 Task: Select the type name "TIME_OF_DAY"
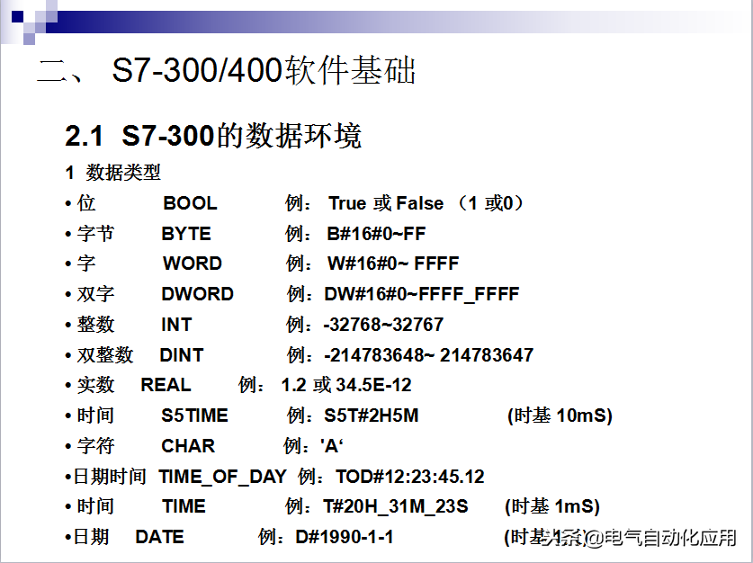point(222,477)
